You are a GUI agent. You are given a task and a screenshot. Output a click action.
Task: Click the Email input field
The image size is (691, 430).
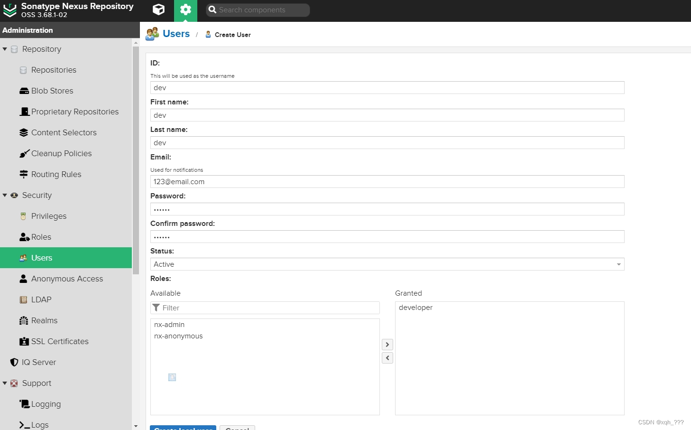[387, 182]
